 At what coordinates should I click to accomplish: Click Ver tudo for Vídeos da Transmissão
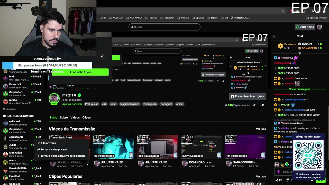(261, 129)
